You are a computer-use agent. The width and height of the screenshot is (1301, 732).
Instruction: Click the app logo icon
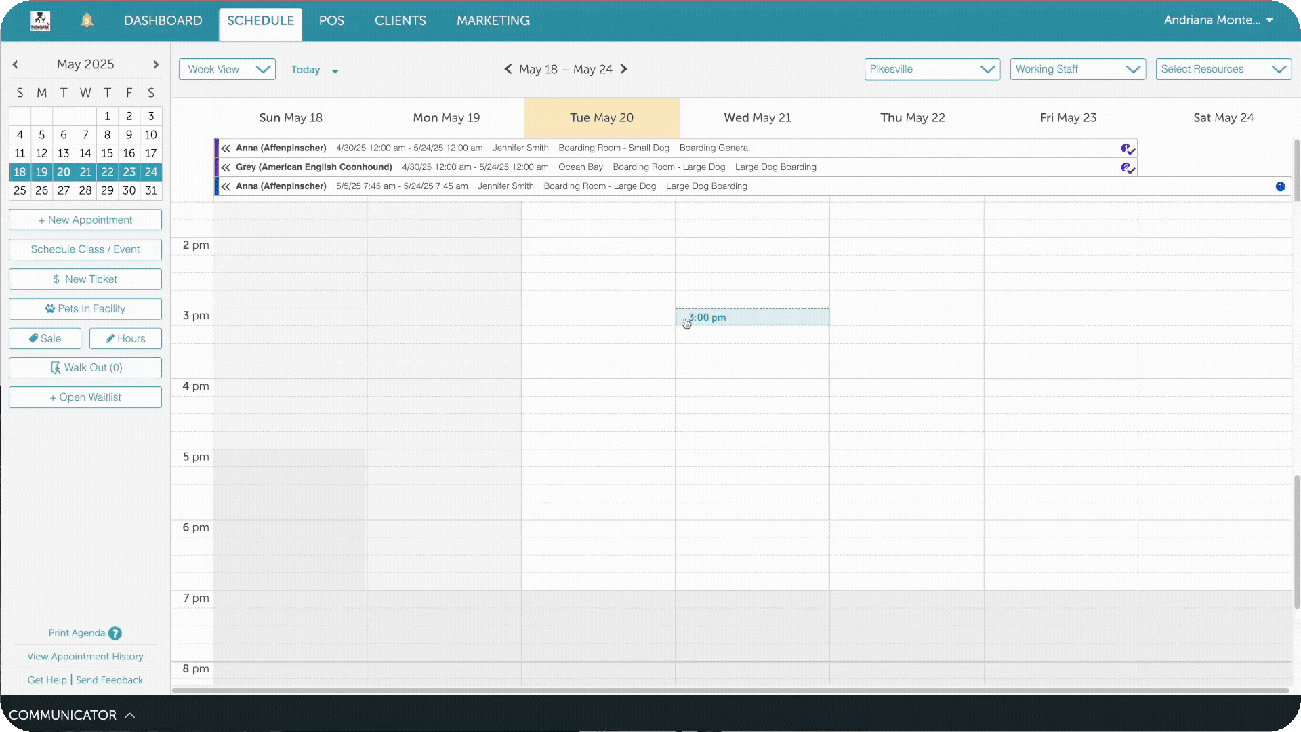41,20
